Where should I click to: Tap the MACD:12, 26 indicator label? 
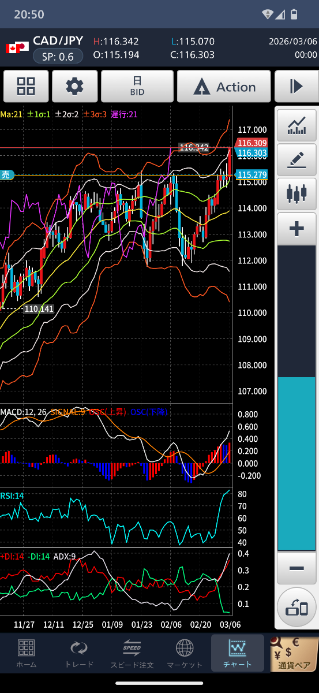[x=24, y=412]
